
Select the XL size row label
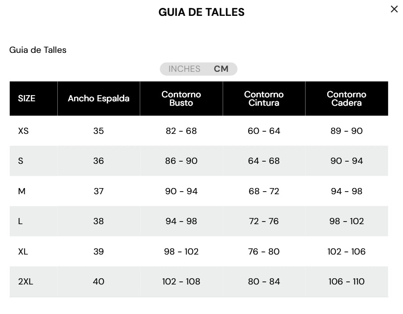[23, 251]
